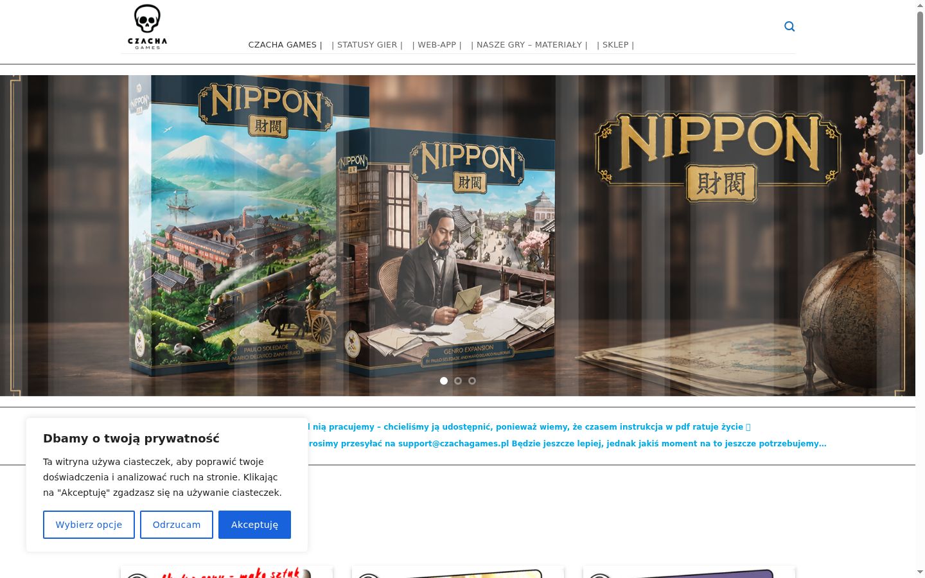
Task: Visit the SKLEP menu link
Action: (x=615, y=45)
